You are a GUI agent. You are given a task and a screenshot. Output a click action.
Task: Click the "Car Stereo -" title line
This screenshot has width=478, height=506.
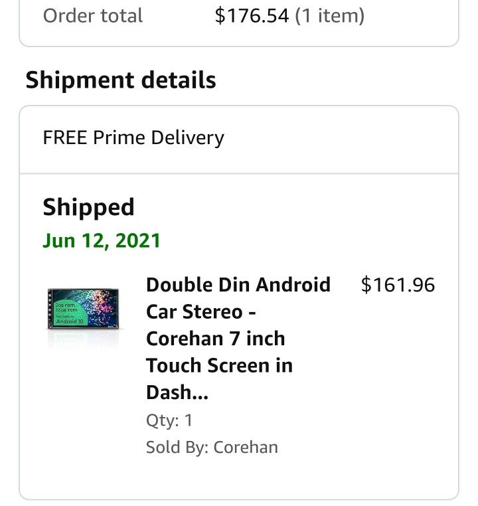point(201,311)
